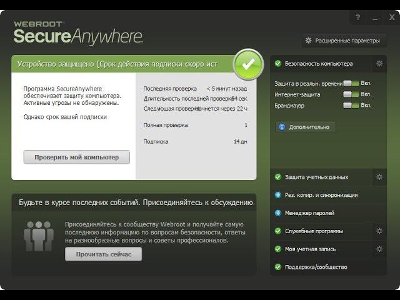
Task: Start scan with Проверить мой компьютер button
Action: point(76,157)
